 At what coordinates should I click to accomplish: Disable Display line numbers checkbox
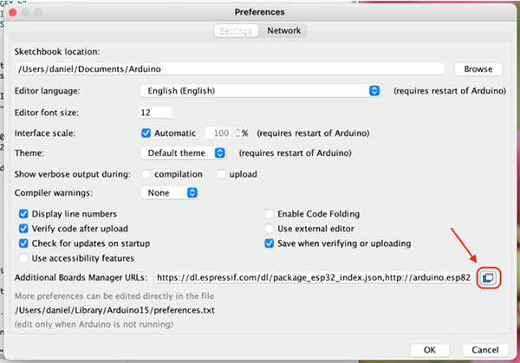pos(23,214)
